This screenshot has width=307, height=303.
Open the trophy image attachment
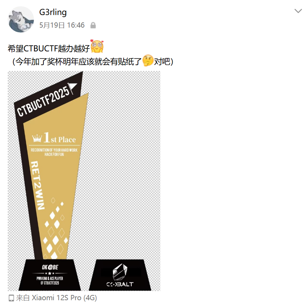click(x=84, y=181)
